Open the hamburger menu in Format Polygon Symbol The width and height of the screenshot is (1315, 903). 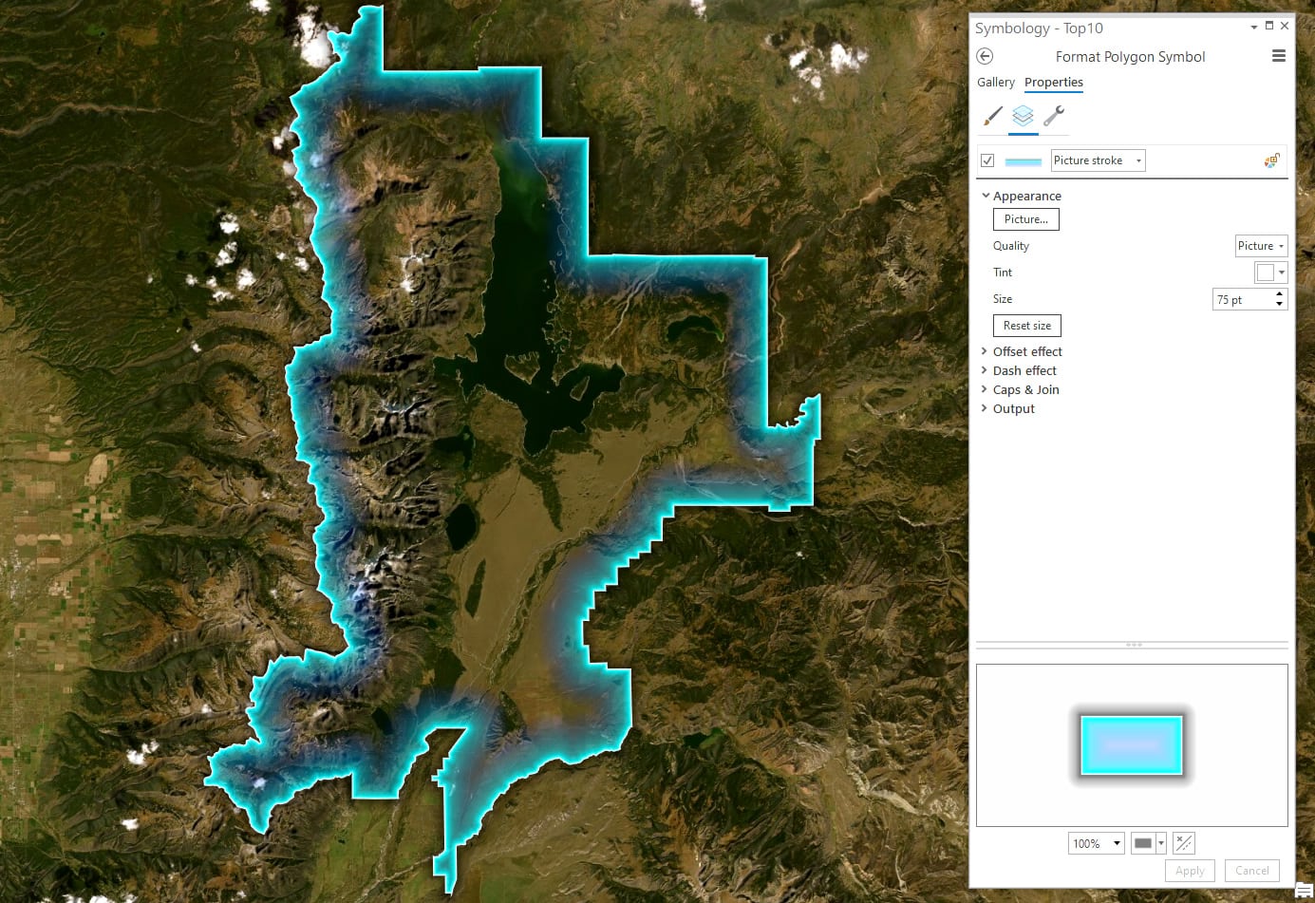[x=1279, y=56]
